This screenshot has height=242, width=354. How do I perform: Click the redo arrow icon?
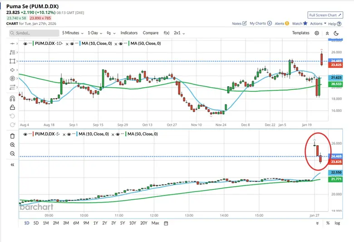click(12, 125)
